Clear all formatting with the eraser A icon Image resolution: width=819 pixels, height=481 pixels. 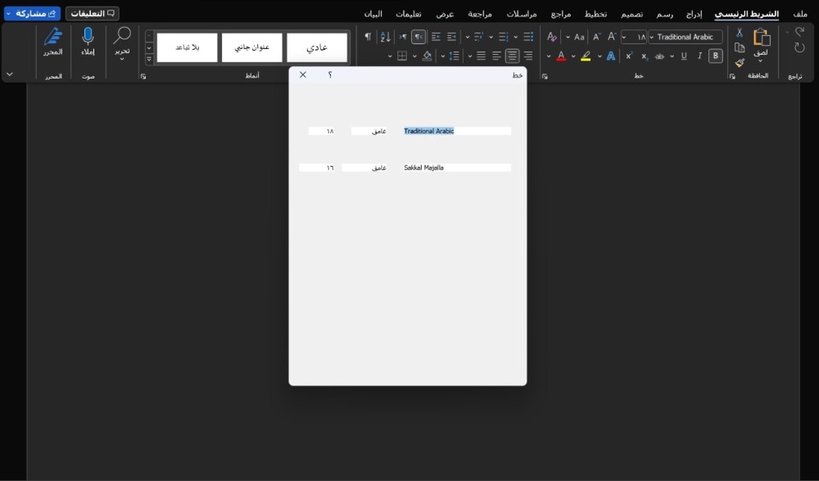[551, 37]
